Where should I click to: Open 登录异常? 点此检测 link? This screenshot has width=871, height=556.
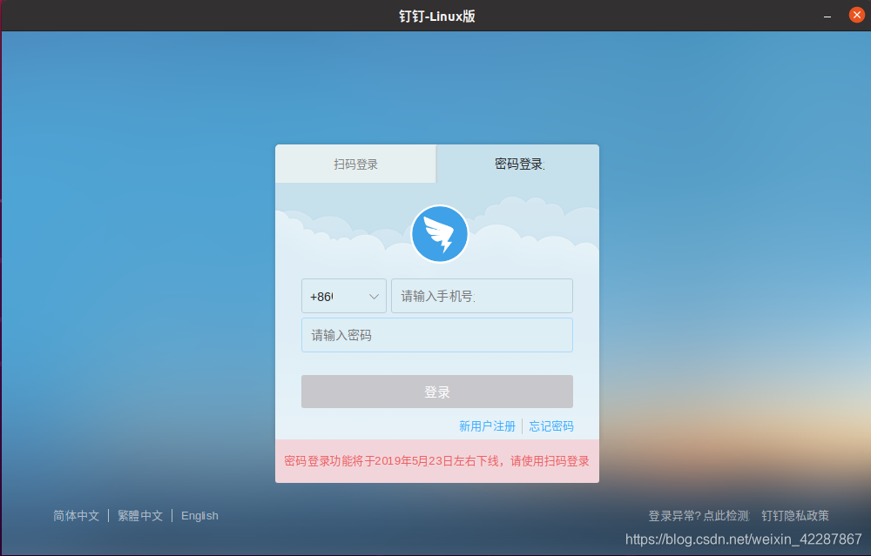coord(699,516)
